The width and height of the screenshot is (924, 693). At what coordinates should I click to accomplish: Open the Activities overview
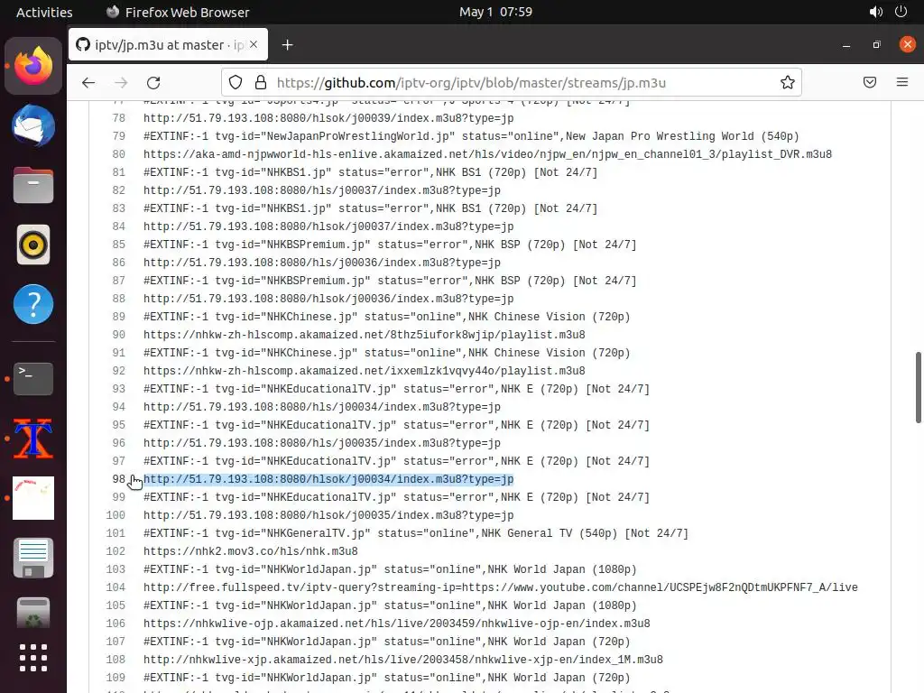tap(44, 12)
